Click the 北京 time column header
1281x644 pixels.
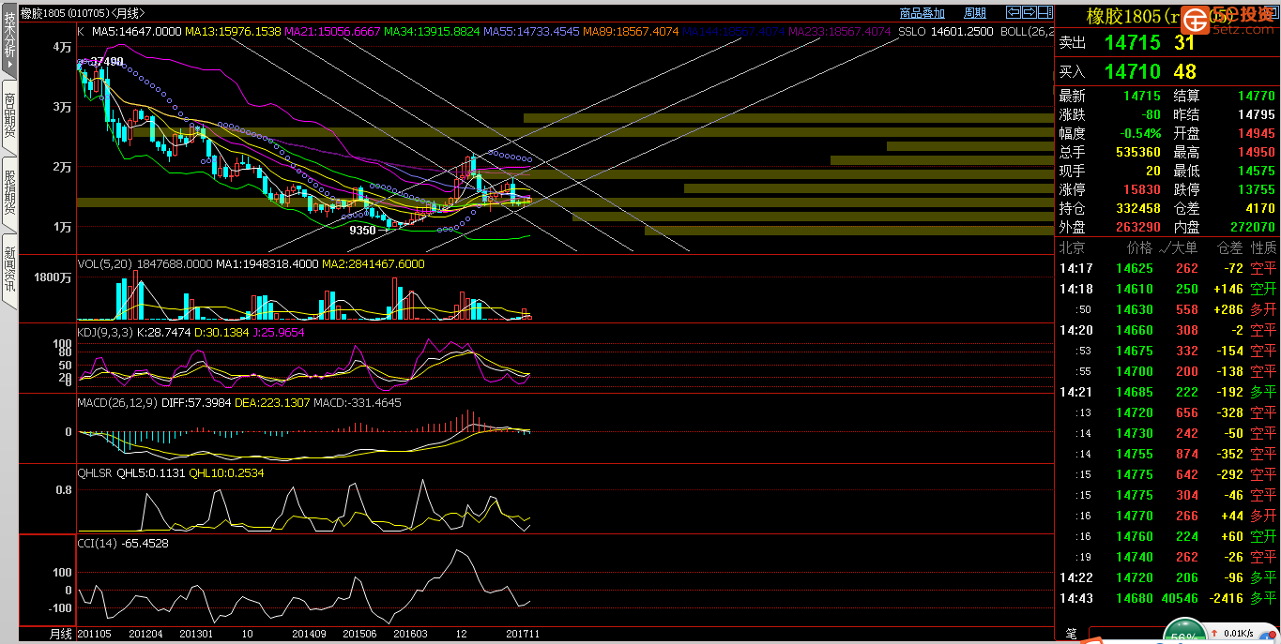[x=1073, y=248]
